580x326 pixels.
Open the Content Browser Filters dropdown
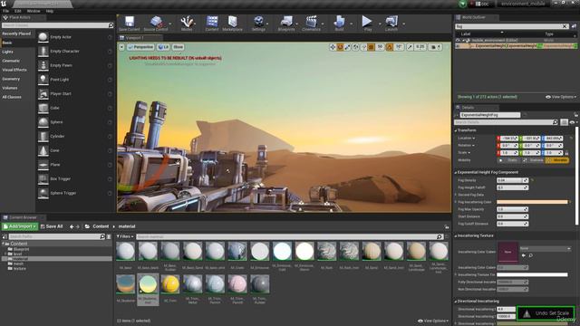pyautogui.click(x=125, y=236)
